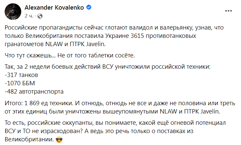Click the sunglasses emoji at post end
Image resolution: width=241 pixels, height=145 pixels.
tap(59, 140)
